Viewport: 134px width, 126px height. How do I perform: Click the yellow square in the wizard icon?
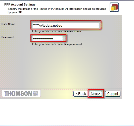[112, 9]
